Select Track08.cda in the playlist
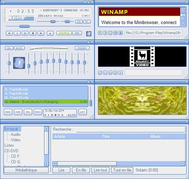 coord(46,89)
